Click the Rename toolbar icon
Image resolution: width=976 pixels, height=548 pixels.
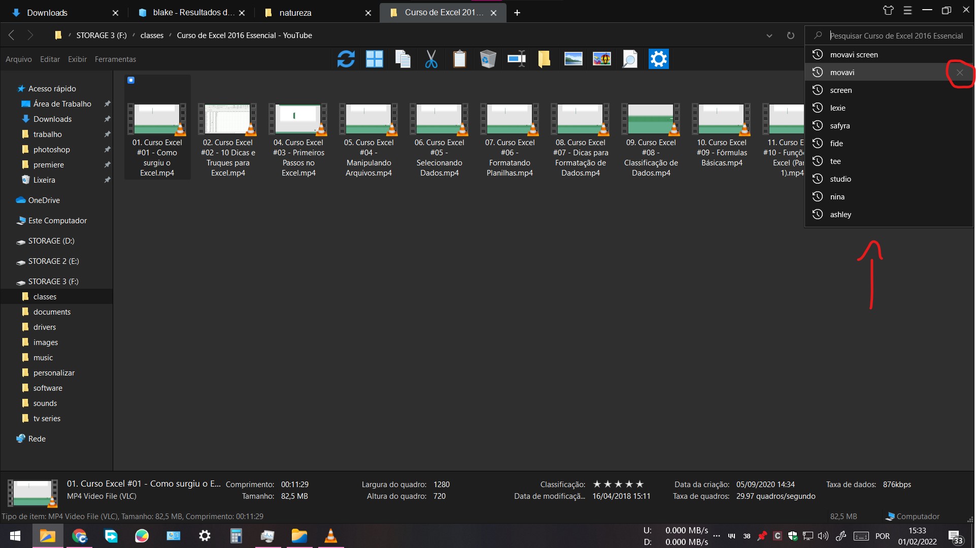[517, 59]
